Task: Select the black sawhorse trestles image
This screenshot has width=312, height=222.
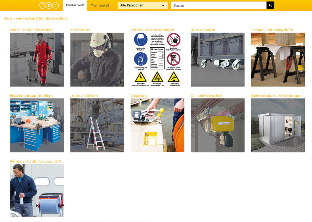Action: [x=278, y=60]
